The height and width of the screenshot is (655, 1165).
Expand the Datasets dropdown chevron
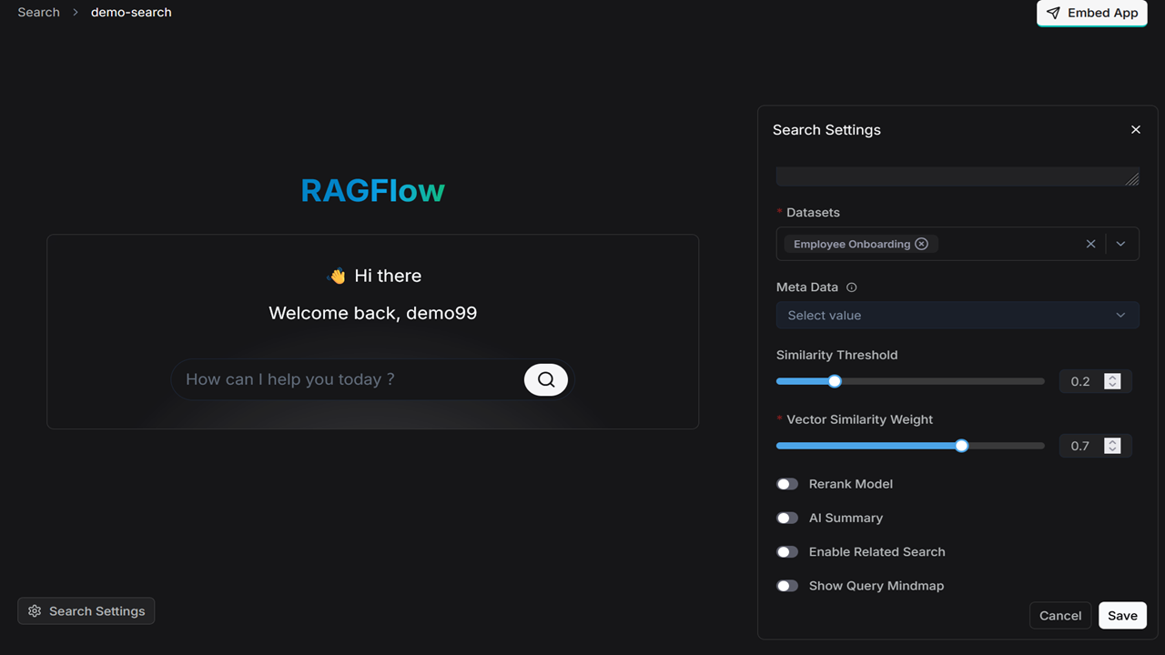point(1120,244)
